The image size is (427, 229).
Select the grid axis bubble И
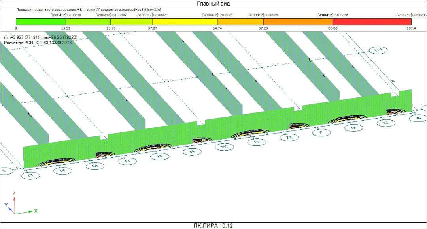(x=192, y=151)
